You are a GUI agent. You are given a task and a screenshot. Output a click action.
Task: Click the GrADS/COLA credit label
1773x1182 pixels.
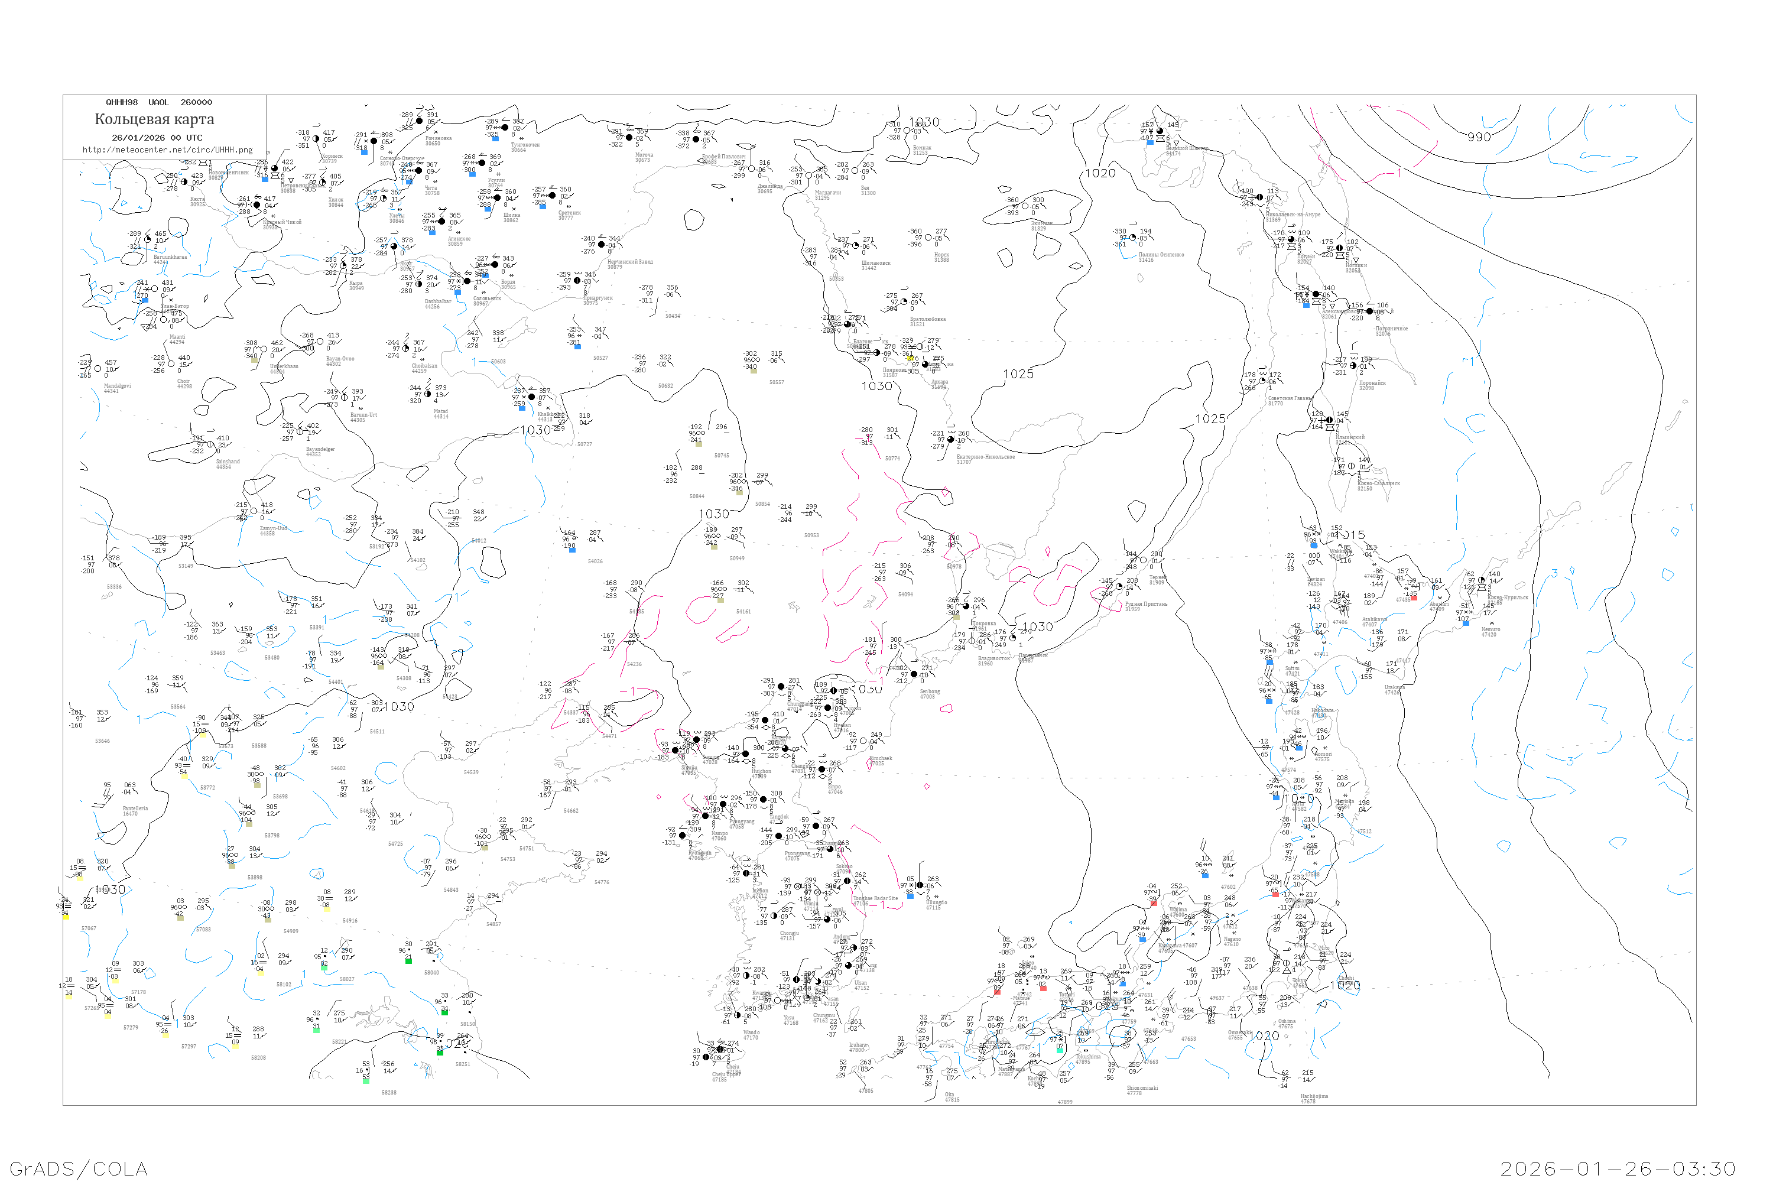click(x=79, y=1168)
